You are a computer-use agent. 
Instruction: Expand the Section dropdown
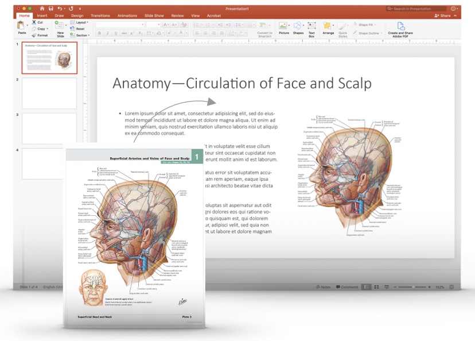click(x=80, y=35)
